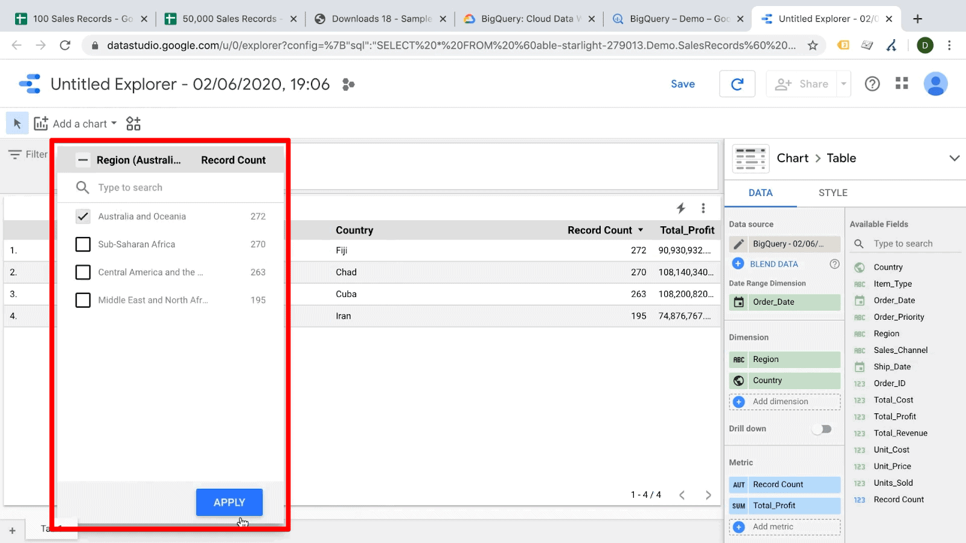The image size is (966, 543).
Task: Open the chart's three-dot options menu
Action: pyautogui.click(x=703, y=208)
